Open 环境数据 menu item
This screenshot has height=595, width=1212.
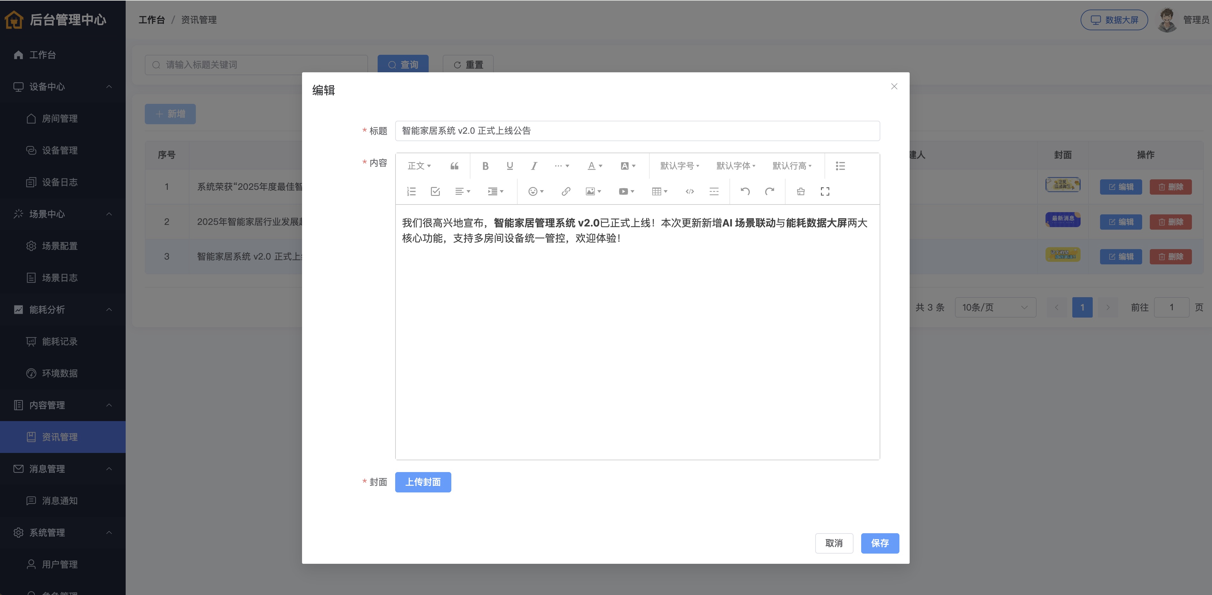(x=63, y=373)
